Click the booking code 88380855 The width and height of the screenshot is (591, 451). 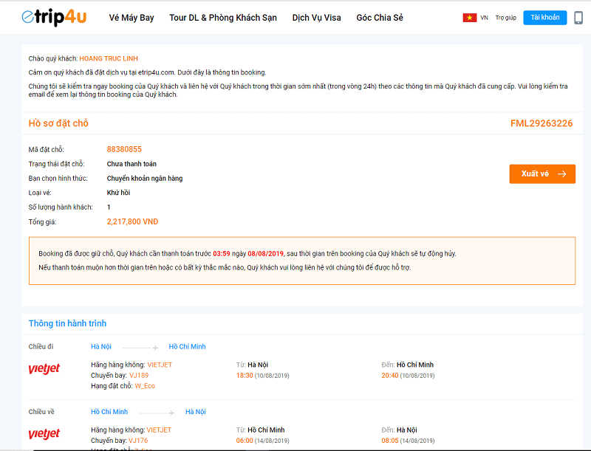(124, 149)
